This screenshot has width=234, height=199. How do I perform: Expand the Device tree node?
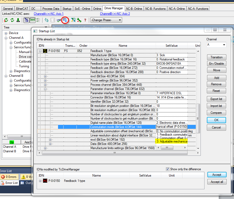pyautogui.click(x=6, y=33)
